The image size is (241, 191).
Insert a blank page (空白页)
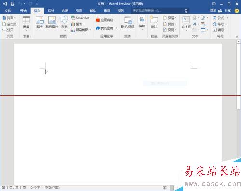[10, 24]
